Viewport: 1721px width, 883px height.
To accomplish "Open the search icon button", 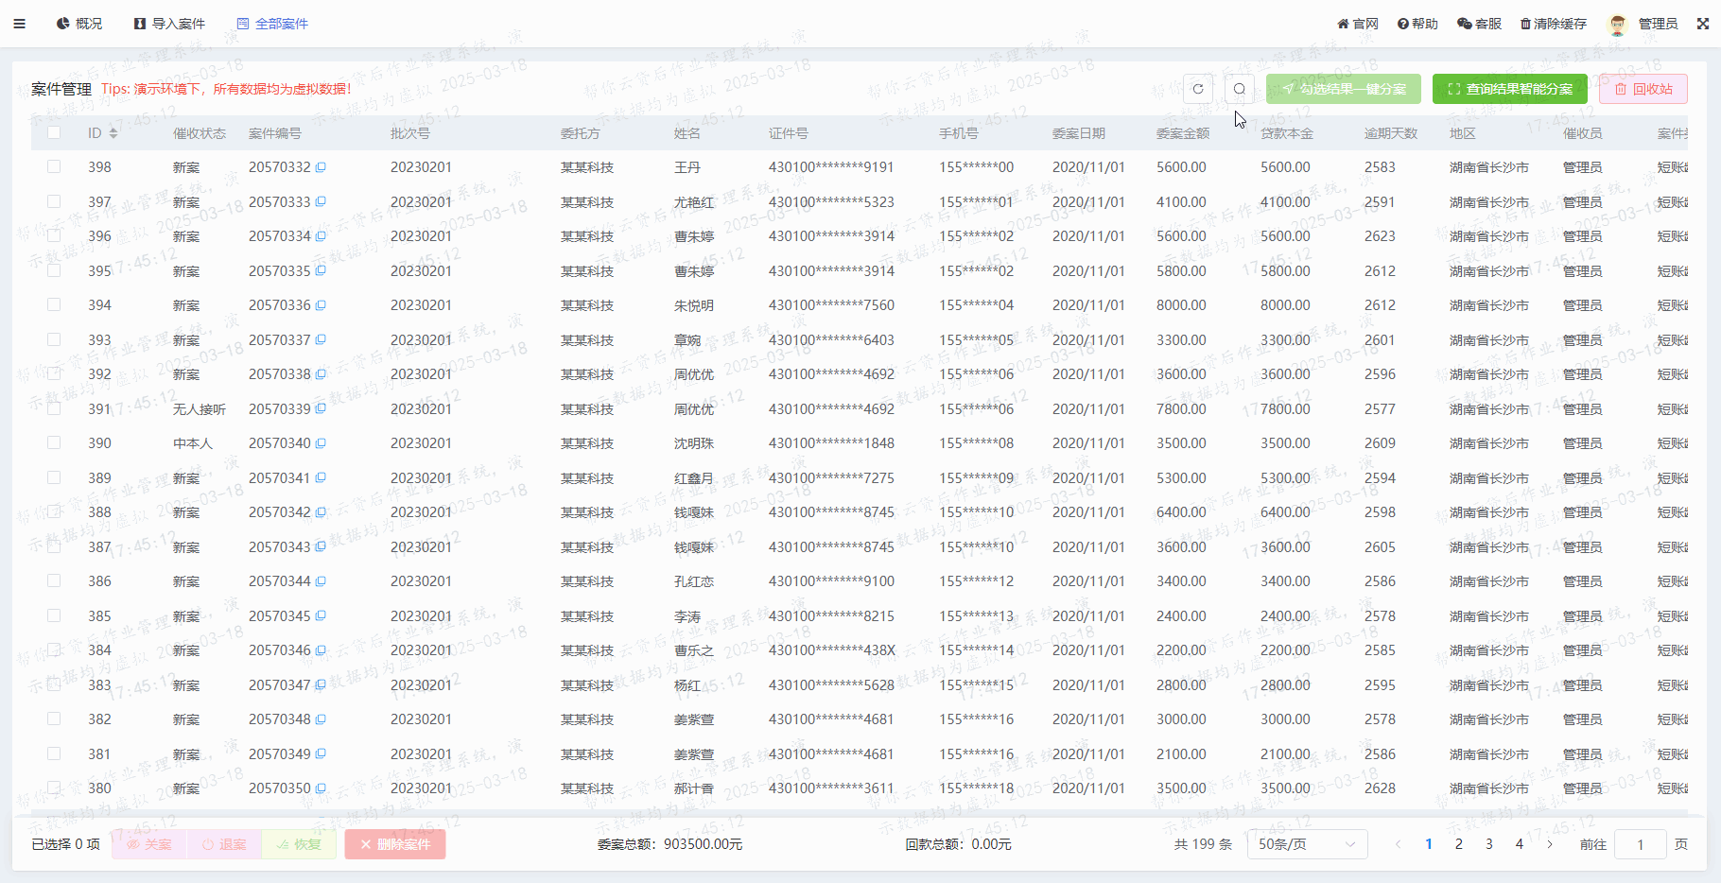I will tap(1239, 89).
